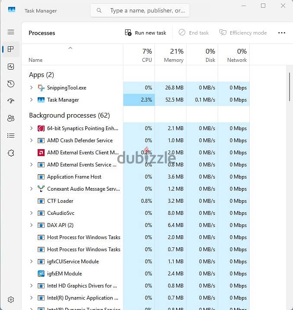Expand Intel HD Graphics Drivers row
293x310 pixels.
click(31, 285)
